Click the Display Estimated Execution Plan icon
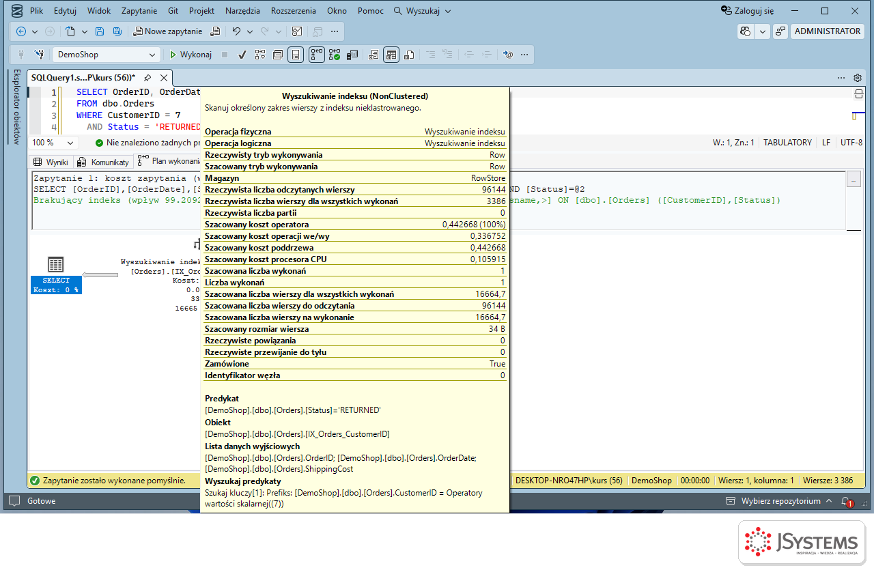 260,55
